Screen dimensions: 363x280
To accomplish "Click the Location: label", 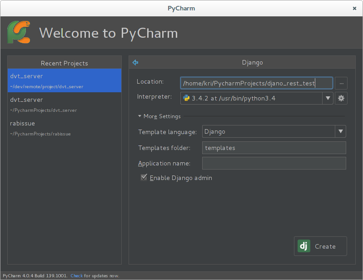I will (x=150, y=81).
